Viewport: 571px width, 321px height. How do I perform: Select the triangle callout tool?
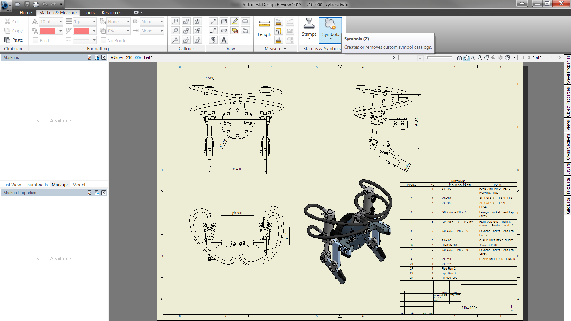(175, 40)
